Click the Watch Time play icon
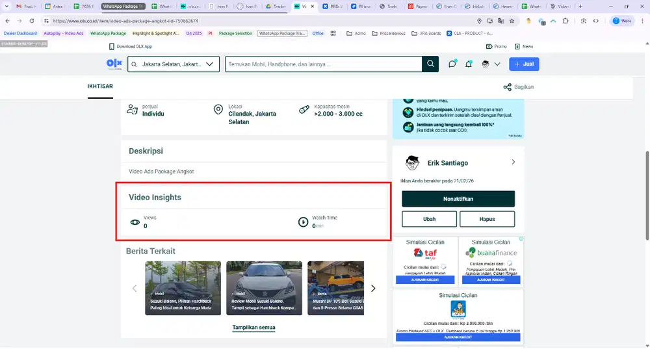This screenshot has height=349, width=650. (x=303, y=222)
